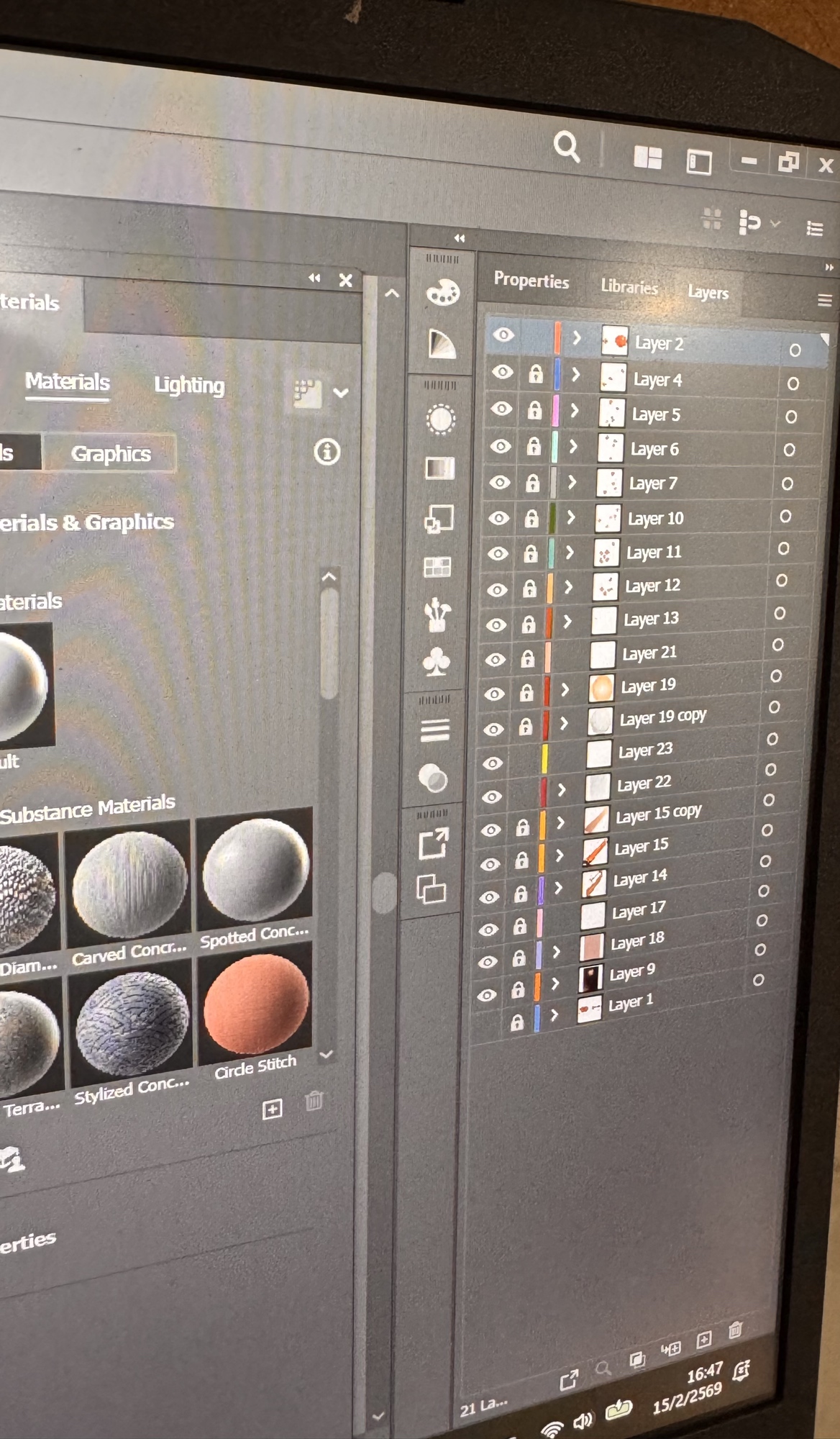The image size is (840, 1439).
Task: Delete layer using Layers panel trash icon
Action: [735, 1330]
